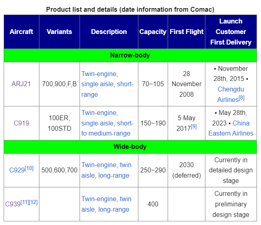
Task: Click Twin-engine link in C939 row
Action: pyautogui.click(x=99, y=199)
